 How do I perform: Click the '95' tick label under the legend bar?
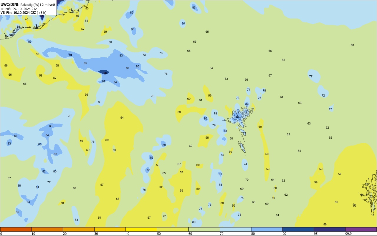click(x=316, y=234)
